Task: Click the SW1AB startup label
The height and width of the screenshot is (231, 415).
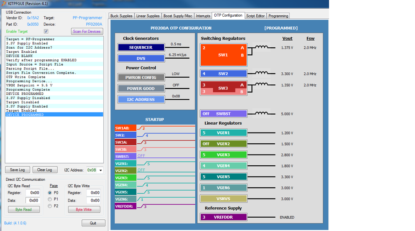Action: (x=125, y=128)
